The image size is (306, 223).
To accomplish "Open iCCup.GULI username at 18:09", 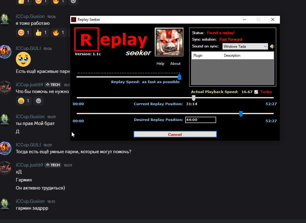I will [28, 145].
